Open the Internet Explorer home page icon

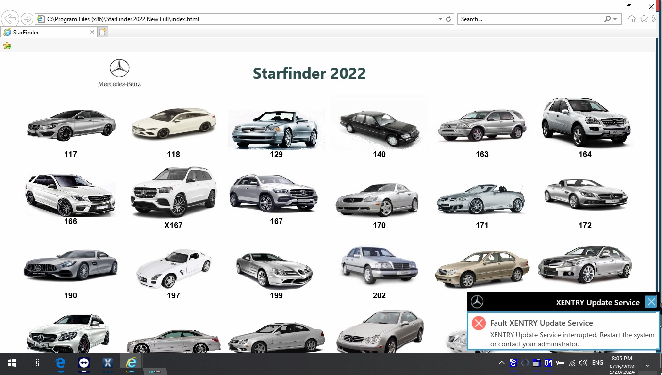(631, 19)
